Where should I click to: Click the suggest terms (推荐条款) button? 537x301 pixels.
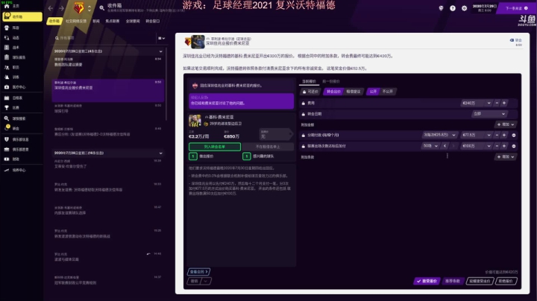pyautogui.click(x=453, y=281)
